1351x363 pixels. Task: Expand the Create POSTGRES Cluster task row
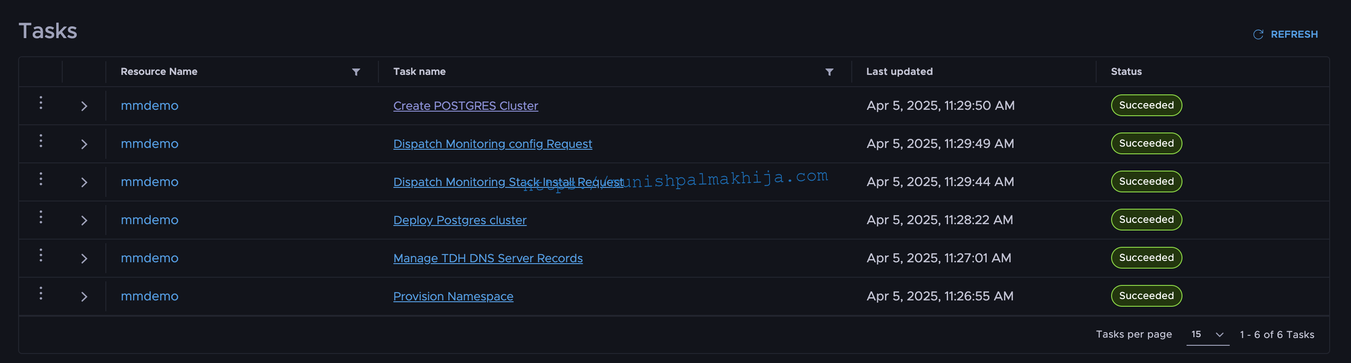tap(84, 106)
